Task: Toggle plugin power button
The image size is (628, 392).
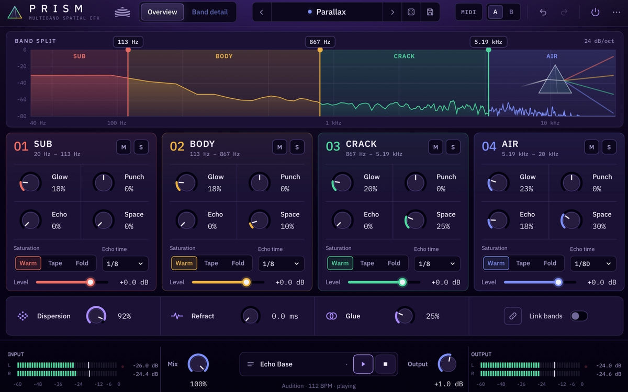Action: click(595, 12)
